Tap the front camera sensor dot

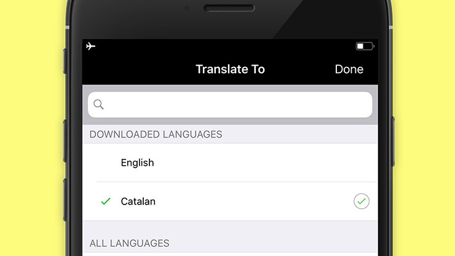[187, 9]
